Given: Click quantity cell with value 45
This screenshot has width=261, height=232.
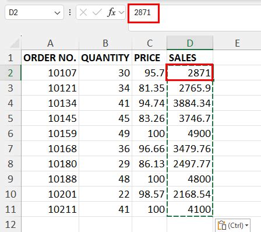Looking at the screenshot, I should coord(105,118).
